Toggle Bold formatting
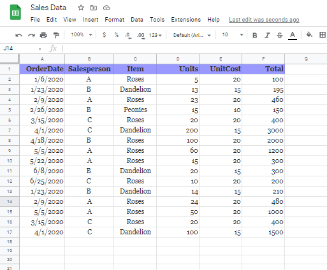This screenshot has width=327, height=270. 255,35
